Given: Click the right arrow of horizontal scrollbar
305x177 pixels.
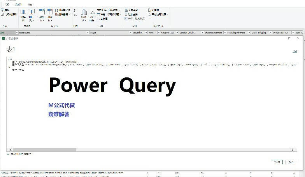Looking at the screenshot, I should [x=293, y=149].
